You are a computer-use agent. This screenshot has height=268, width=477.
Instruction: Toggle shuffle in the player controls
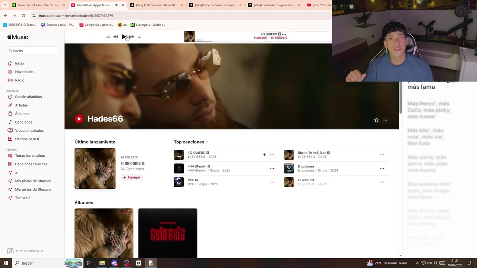pos(108,37)
